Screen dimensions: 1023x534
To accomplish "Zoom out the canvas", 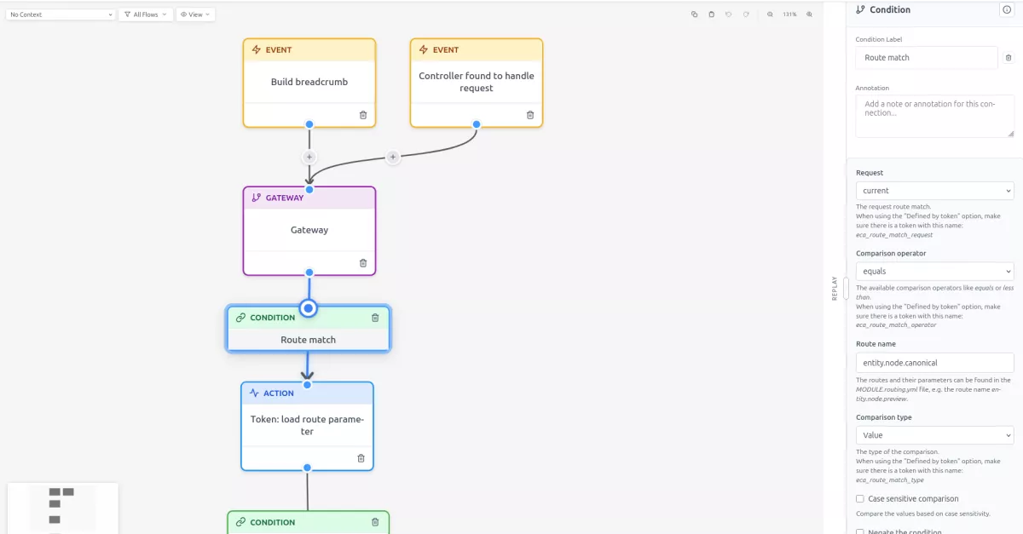I will tap(770, 14).
